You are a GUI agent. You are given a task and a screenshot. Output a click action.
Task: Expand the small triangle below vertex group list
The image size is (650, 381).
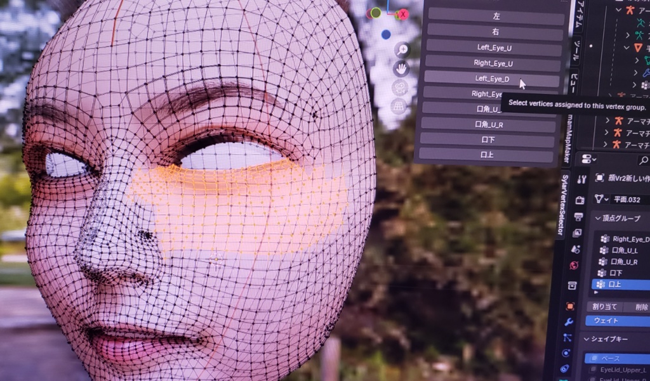pos(597,292)
